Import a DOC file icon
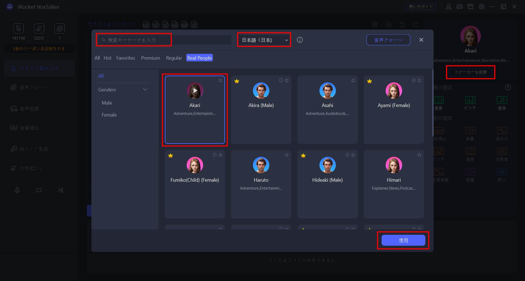525x281 pixels. (146, 24)
